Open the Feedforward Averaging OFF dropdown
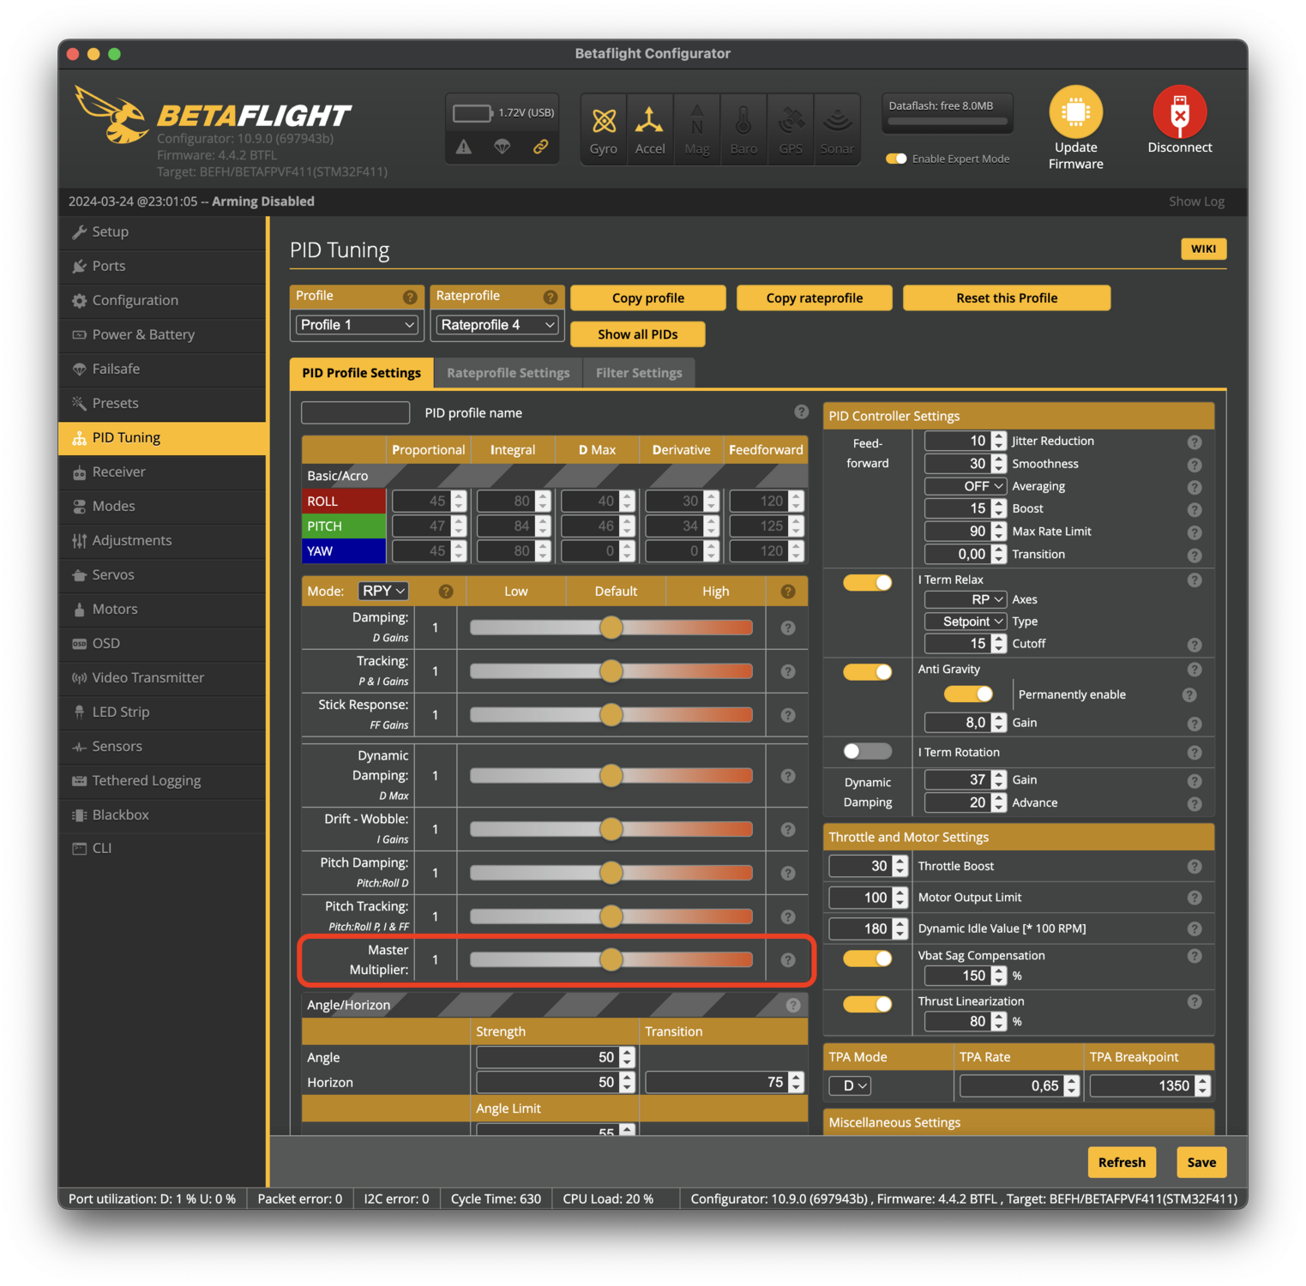This screenshot has height=1286, width=1306. (x=965, y=486)
